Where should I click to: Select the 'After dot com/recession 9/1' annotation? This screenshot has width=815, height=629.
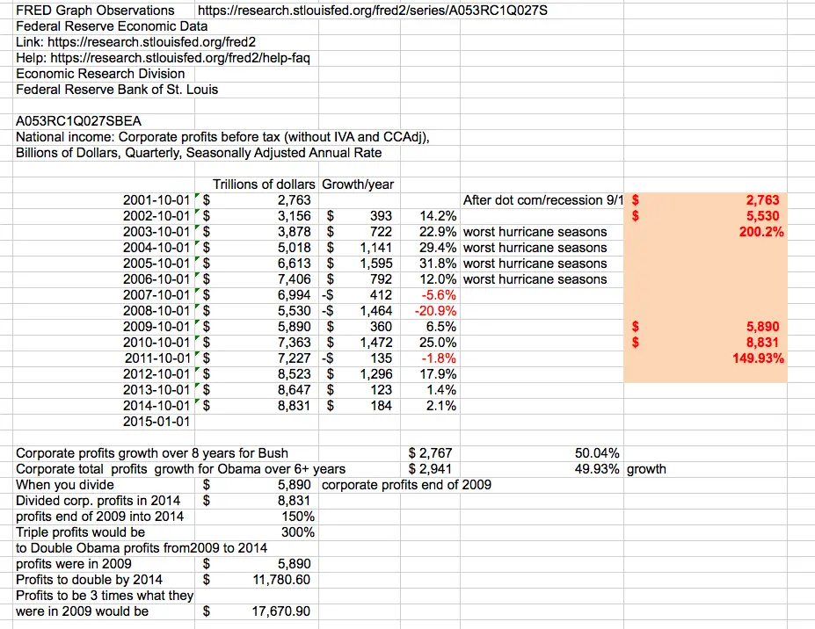tap(543, 200)
